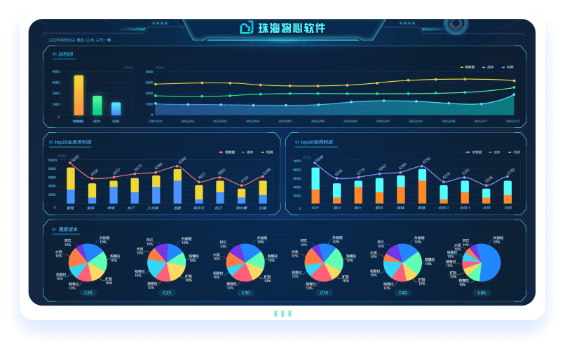Toggle blue 利润 legend in 总利润 line chart

tap(508, 67)
